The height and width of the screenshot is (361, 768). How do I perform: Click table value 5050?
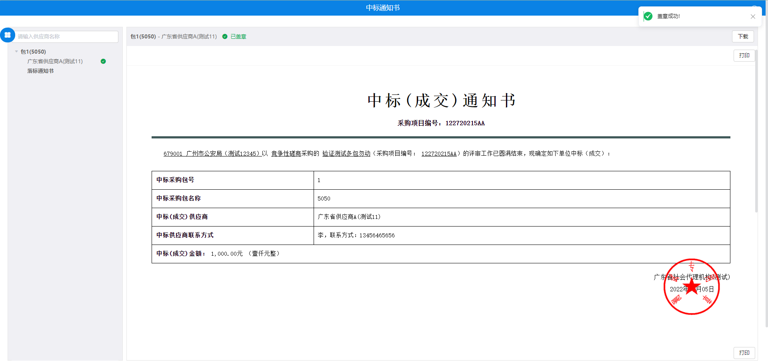click(x=324, y=199)
